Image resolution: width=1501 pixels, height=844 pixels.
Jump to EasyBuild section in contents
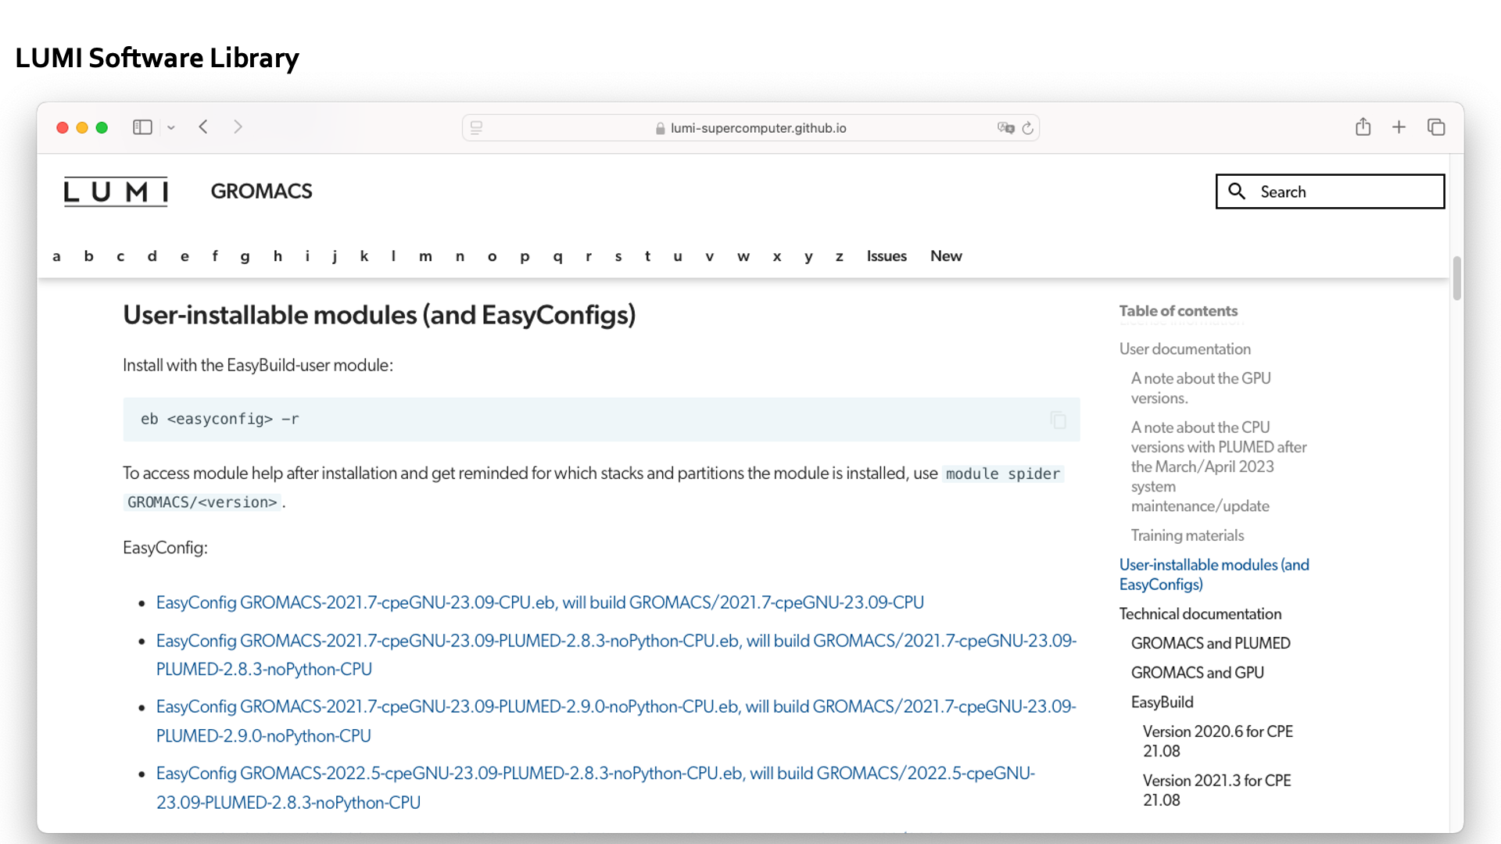tap(1162, 703)
